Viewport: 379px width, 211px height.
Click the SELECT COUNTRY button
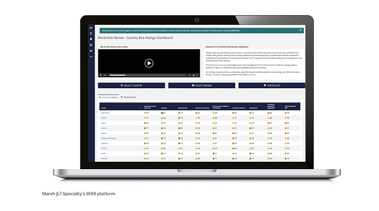[131, 85]
